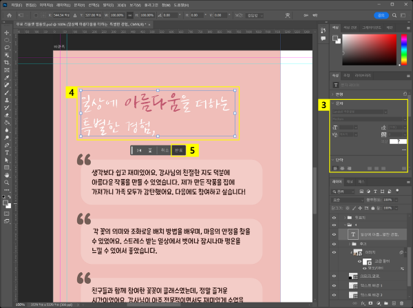Select the Crop tool
413x308 pixels.
(x=6, y=63)
